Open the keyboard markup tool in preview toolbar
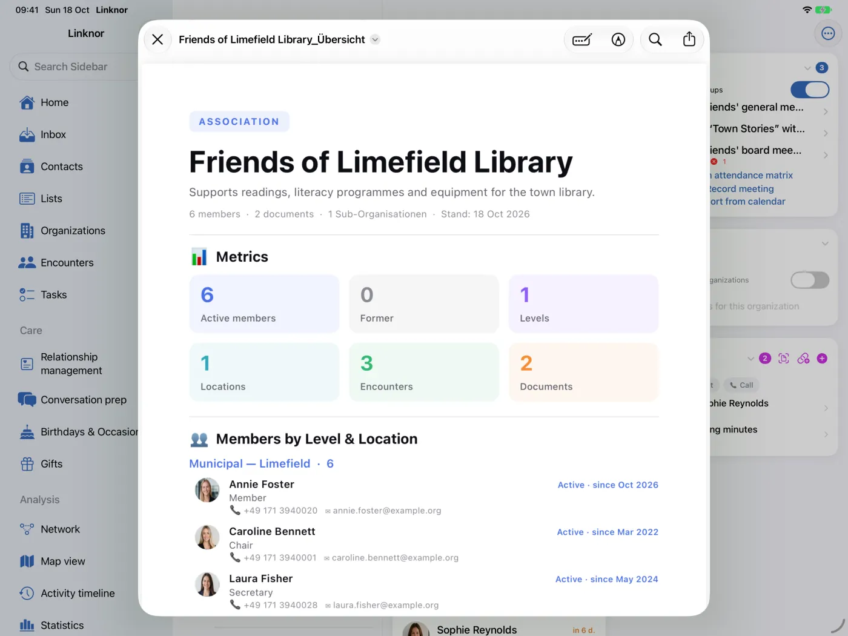The width and height of the screenshot is (848, 636). 582,40
